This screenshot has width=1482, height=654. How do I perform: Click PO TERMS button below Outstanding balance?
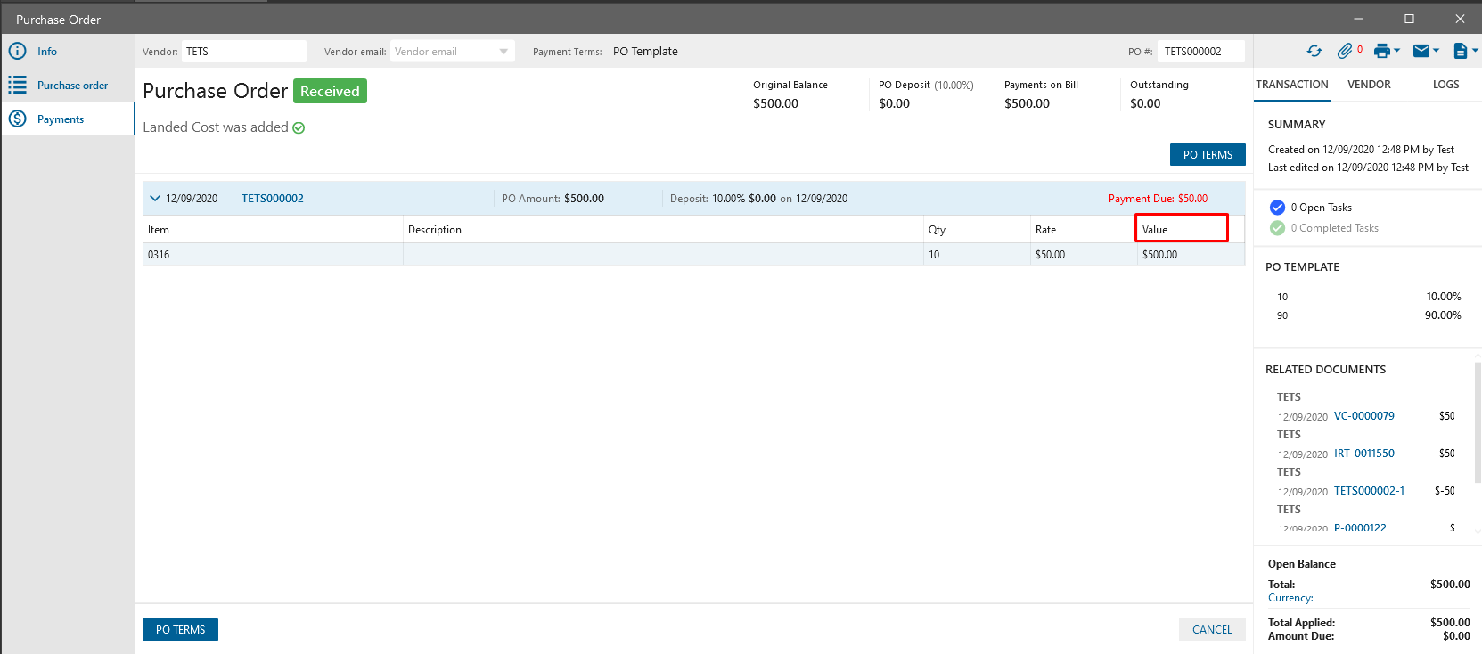pos(1208,155)
